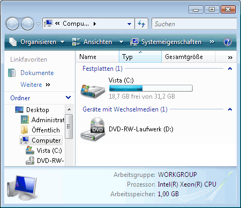Click the DVD-RW drive icon in tree
This screenshot has width=241, height=208.
[x=30, y=160]
